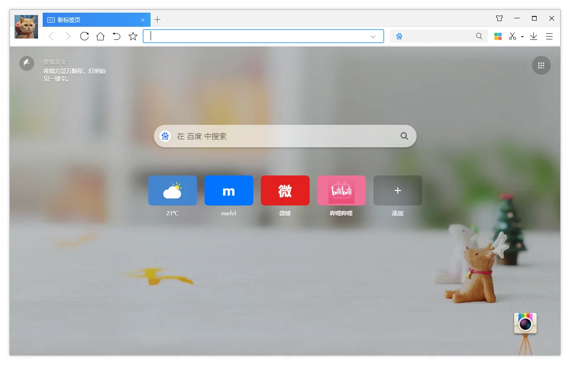The height and width of the screenshot is (365, 570).
Task: Open the colorful apps grid icon
Action: click(498, 36)
